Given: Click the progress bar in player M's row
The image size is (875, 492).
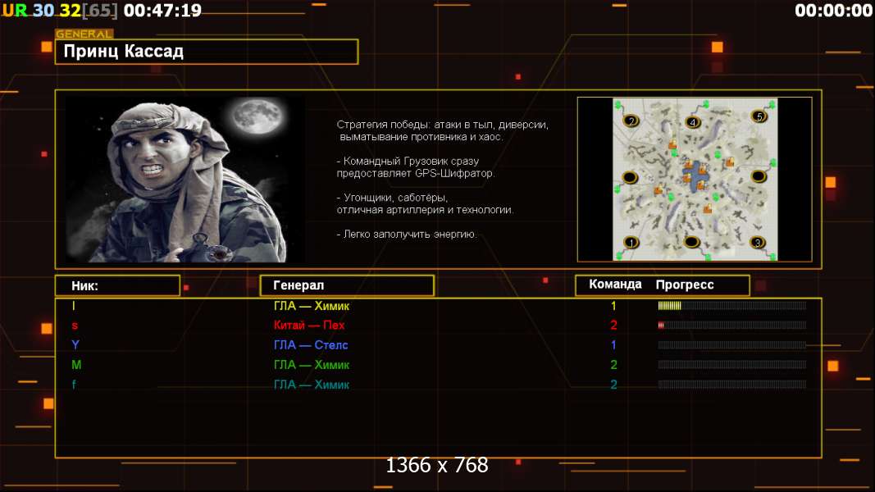Looking at the screenshot, I should [x=732, y=365].
